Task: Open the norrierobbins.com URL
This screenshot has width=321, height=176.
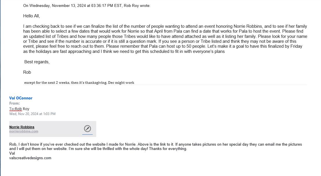Action: 23,131
